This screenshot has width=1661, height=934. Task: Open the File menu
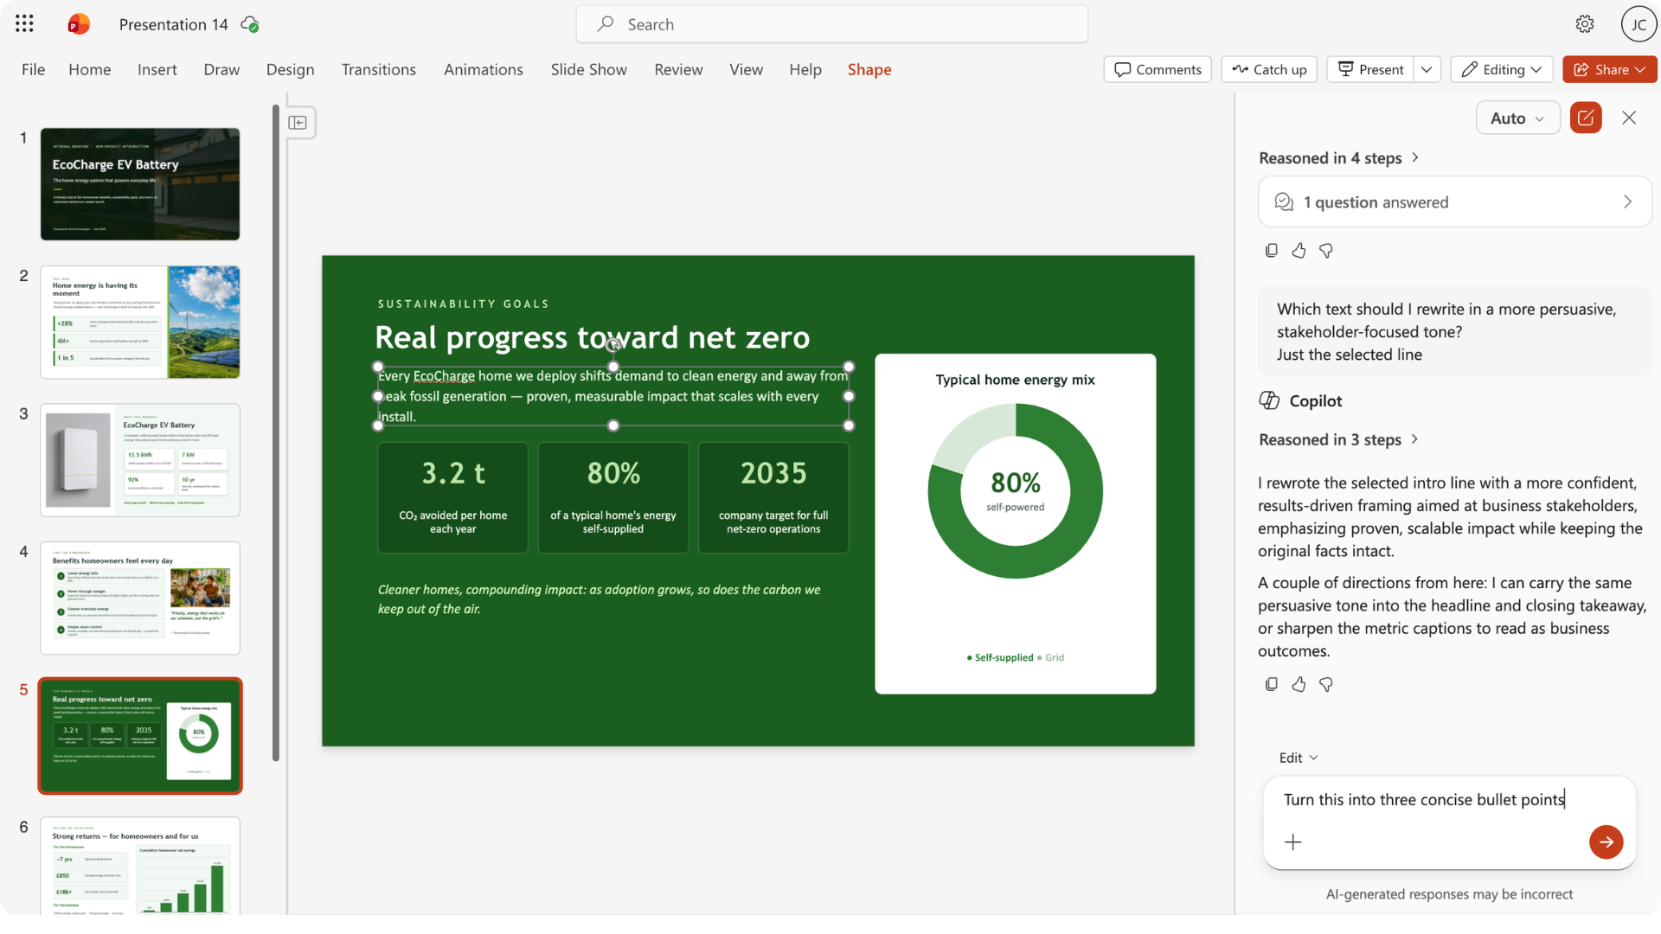33,69
